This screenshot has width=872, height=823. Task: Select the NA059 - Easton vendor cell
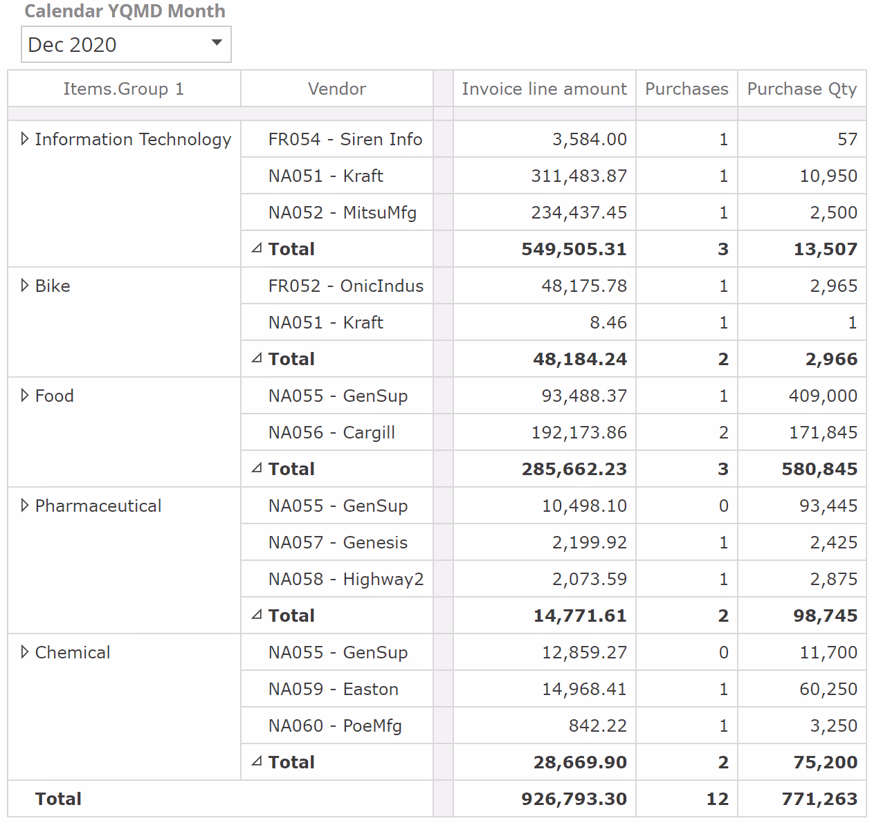click(333, 690)
